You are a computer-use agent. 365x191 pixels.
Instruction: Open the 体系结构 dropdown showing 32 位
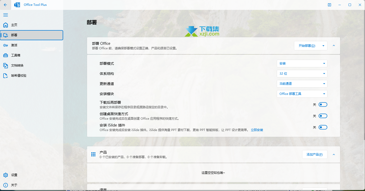[x=302, y=74]
